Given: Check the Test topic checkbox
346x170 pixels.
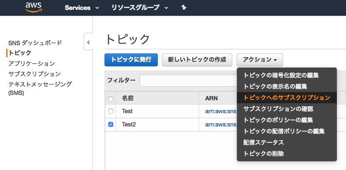Looking at the screenshot, I should [x=111, y=111].
